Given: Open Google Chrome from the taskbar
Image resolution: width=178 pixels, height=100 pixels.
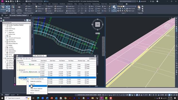Looking at the screenshot, I should coord(65,98).
